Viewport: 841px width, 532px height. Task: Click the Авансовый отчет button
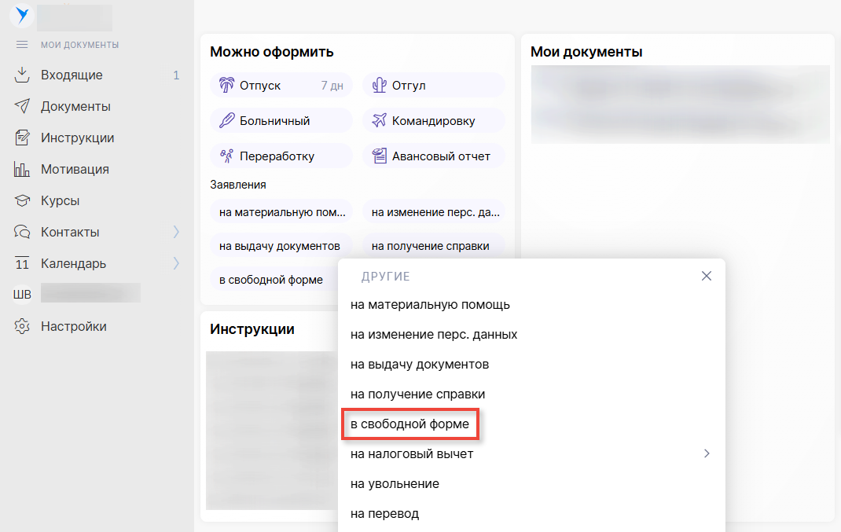coord(433,156)
